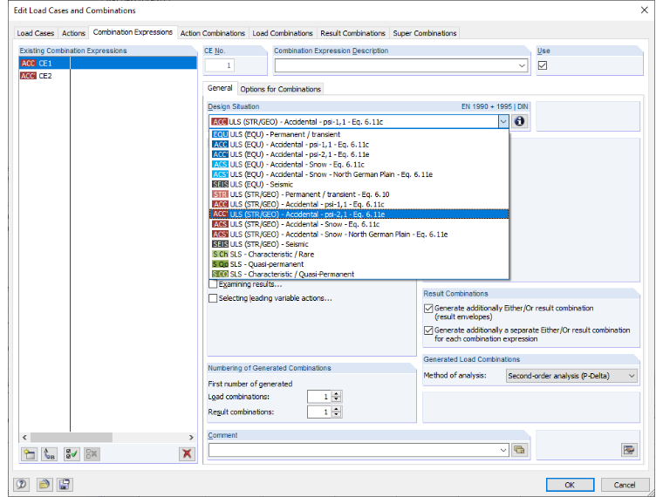Uncheck separate Either/Or result combination per expression
This screenshot has width=663, height=497.
tap(428, 330)
